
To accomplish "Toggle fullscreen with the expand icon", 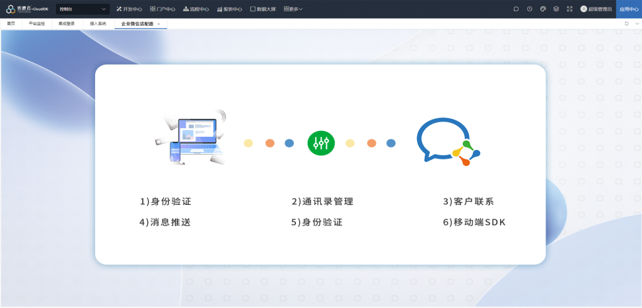I will 569,9.
